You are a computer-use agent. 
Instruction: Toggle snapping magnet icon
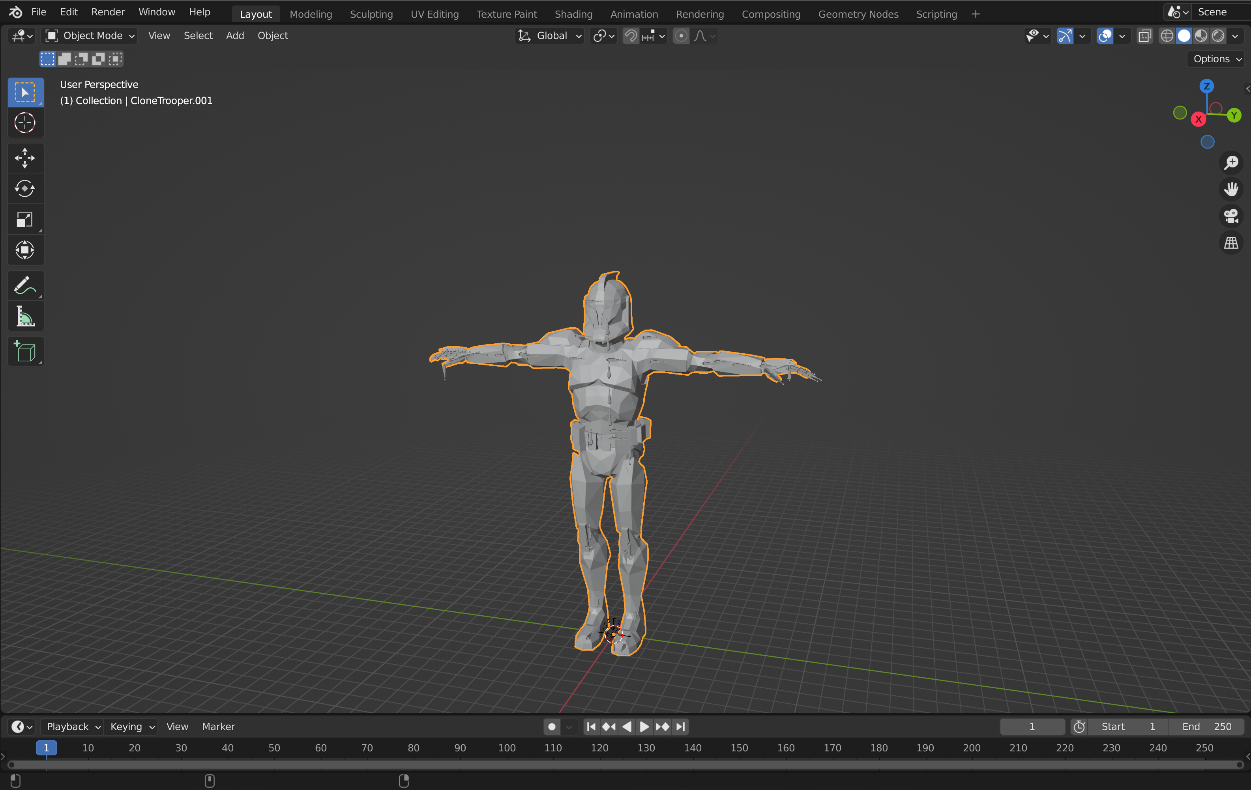point(630,36)
